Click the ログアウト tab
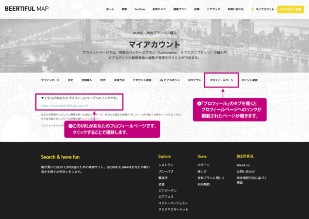The image size is (309, 219). pos(195,80)
